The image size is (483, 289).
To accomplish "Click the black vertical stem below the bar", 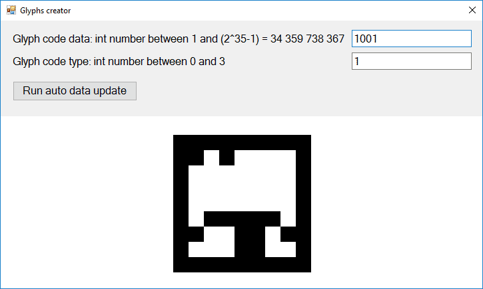I will click(250, 242).
